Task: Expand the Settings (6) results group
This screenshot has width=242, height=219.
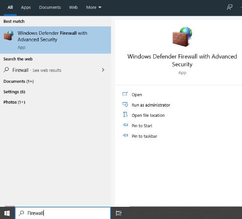Action: click(x=14, y=92)
